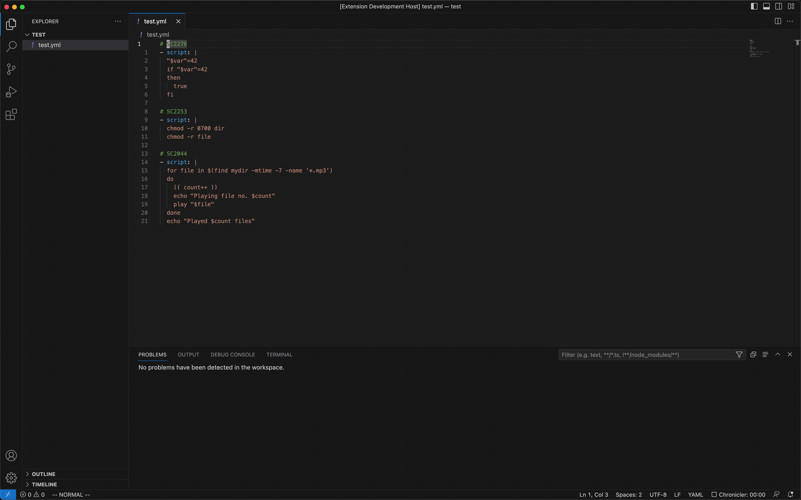Screen dimensions: 801x500
Task: Toggle the bottom panel layout button
Action: point(766,6)
